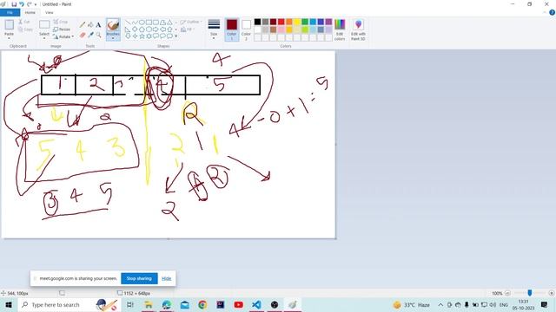Choose the Diamond shape
The width and height of the screenshot is (556, 312).
point(135,29)
